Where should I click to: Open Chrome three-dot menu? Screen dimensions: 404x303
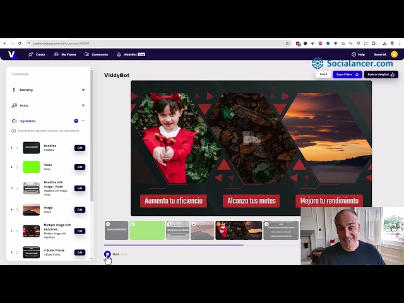click(400, 44)
